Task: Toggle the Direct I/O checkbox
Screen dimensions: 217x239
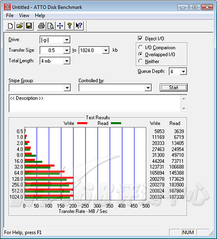Action: (x=140, y=39)
